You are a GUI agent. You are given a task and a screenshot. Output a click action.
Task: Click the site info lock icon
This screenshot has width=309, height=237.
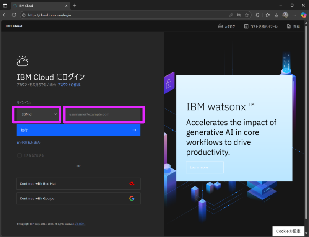(x=24, y=15)
